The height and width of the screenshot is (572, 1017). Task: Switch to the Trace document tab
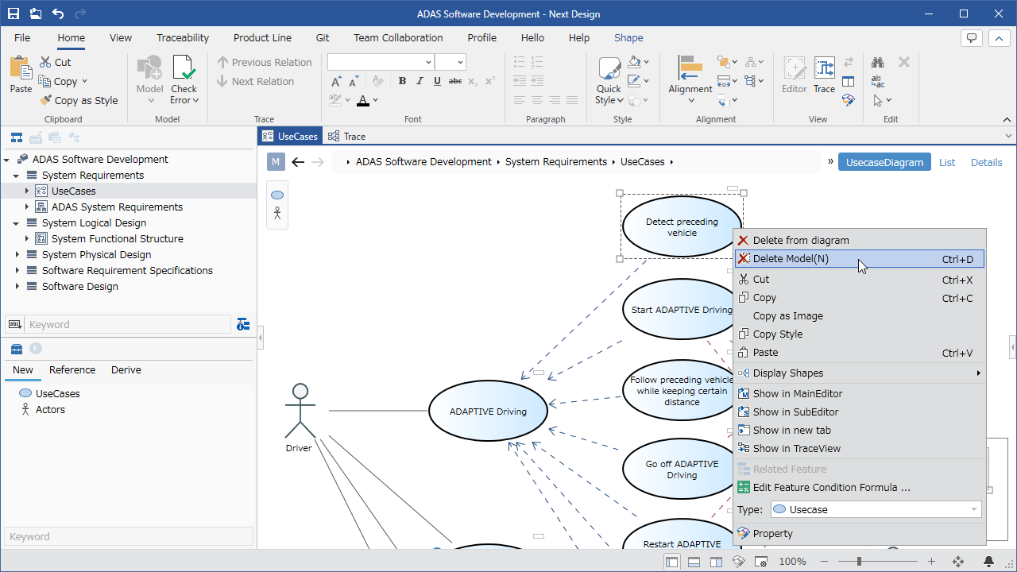tap(347, 136)
